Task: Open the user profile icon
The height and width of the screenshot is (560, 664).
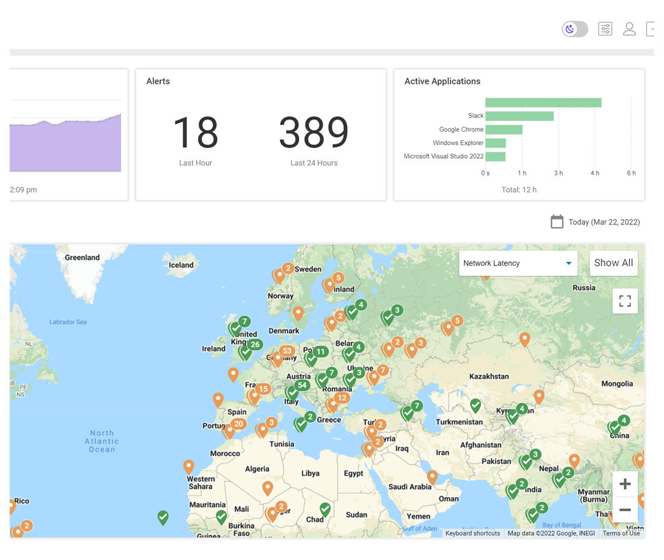Action: 629,29
